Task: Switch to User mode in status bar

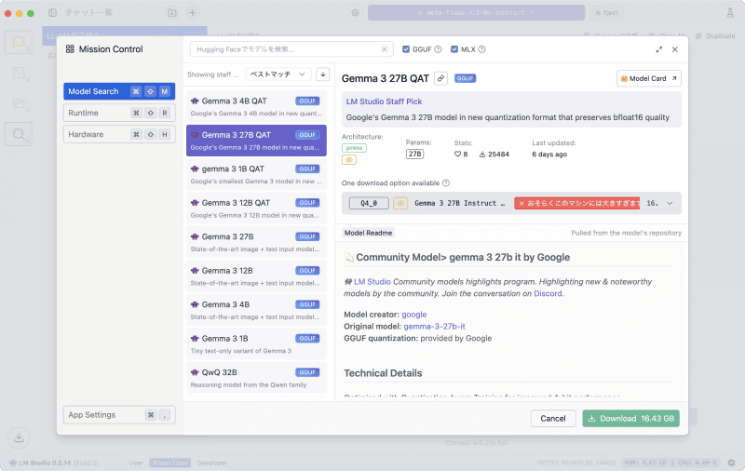Action: pos(136,463)
